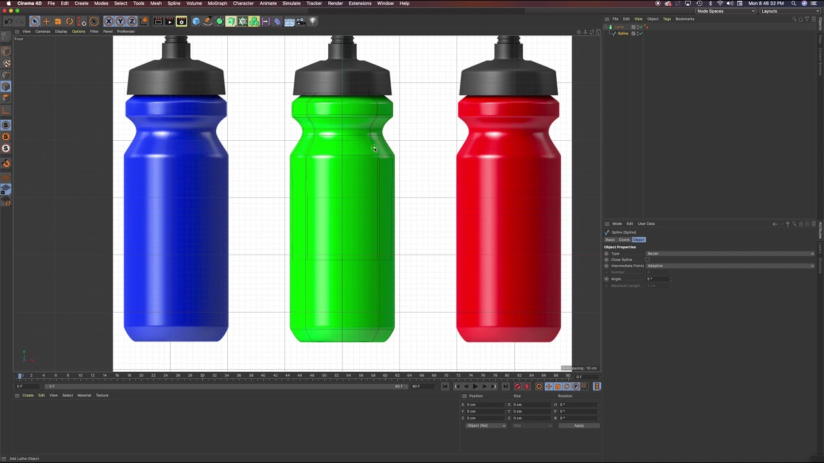
Task: Open the Spline Pen tool icon
Action: coord(207,21)
